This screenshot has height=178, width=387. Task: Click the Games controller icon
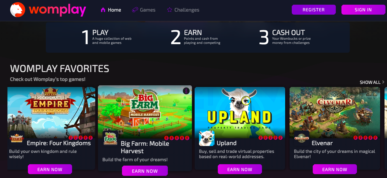click(x=135, y=10)
